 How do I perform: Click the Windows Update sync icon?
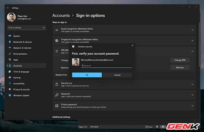[10, 95]
